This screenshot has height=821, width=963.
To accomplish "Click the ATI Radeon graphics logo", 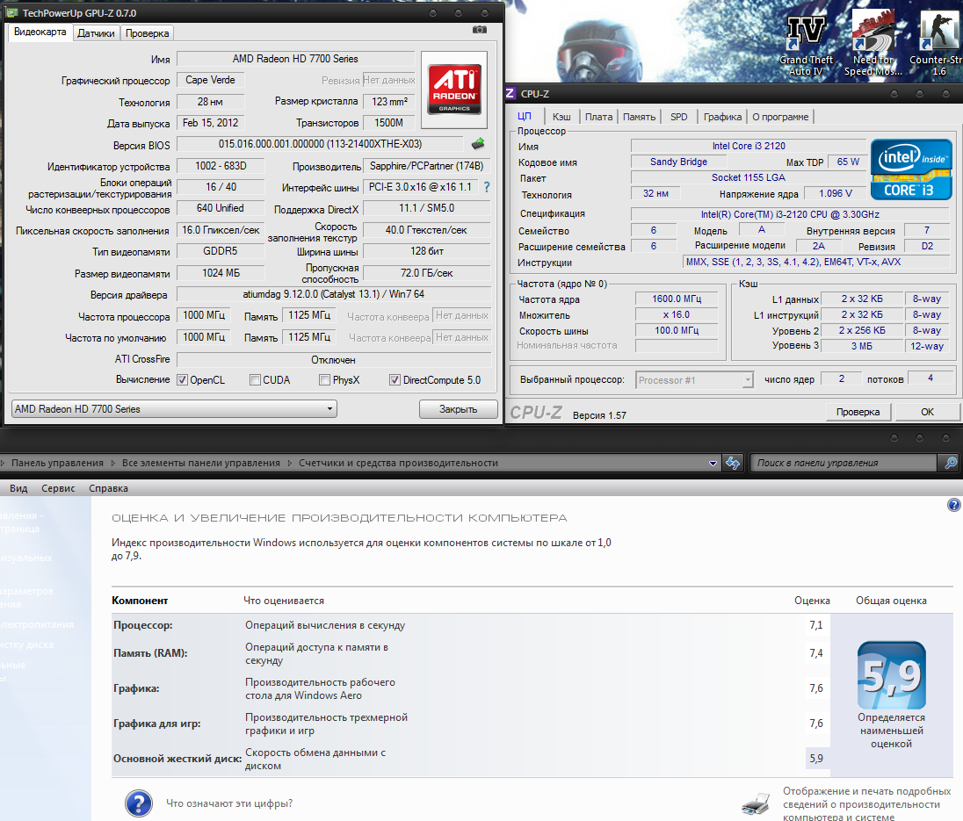I will click(454, 90).
